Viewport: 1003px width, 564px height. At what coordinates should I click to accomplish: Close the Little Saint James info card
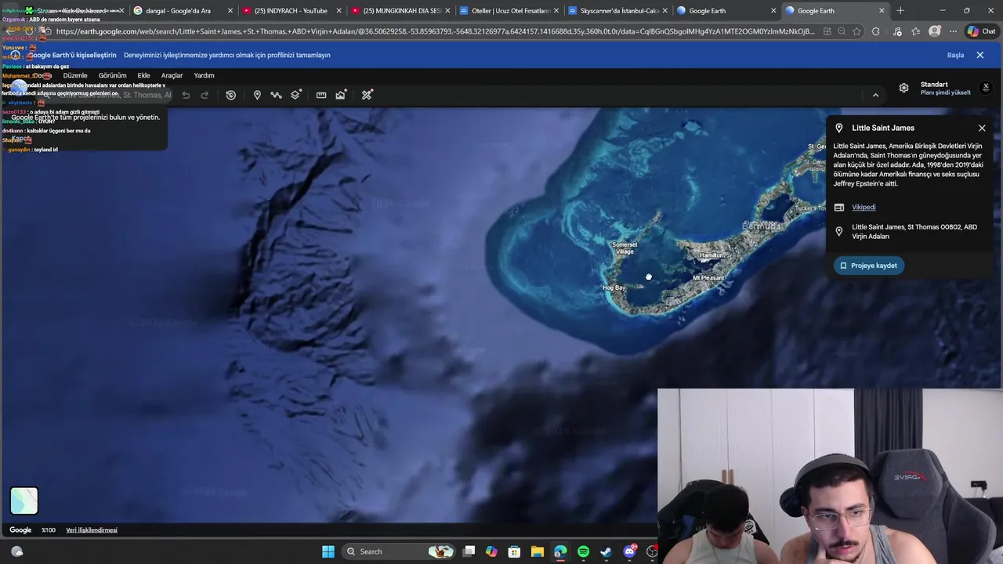982,128
